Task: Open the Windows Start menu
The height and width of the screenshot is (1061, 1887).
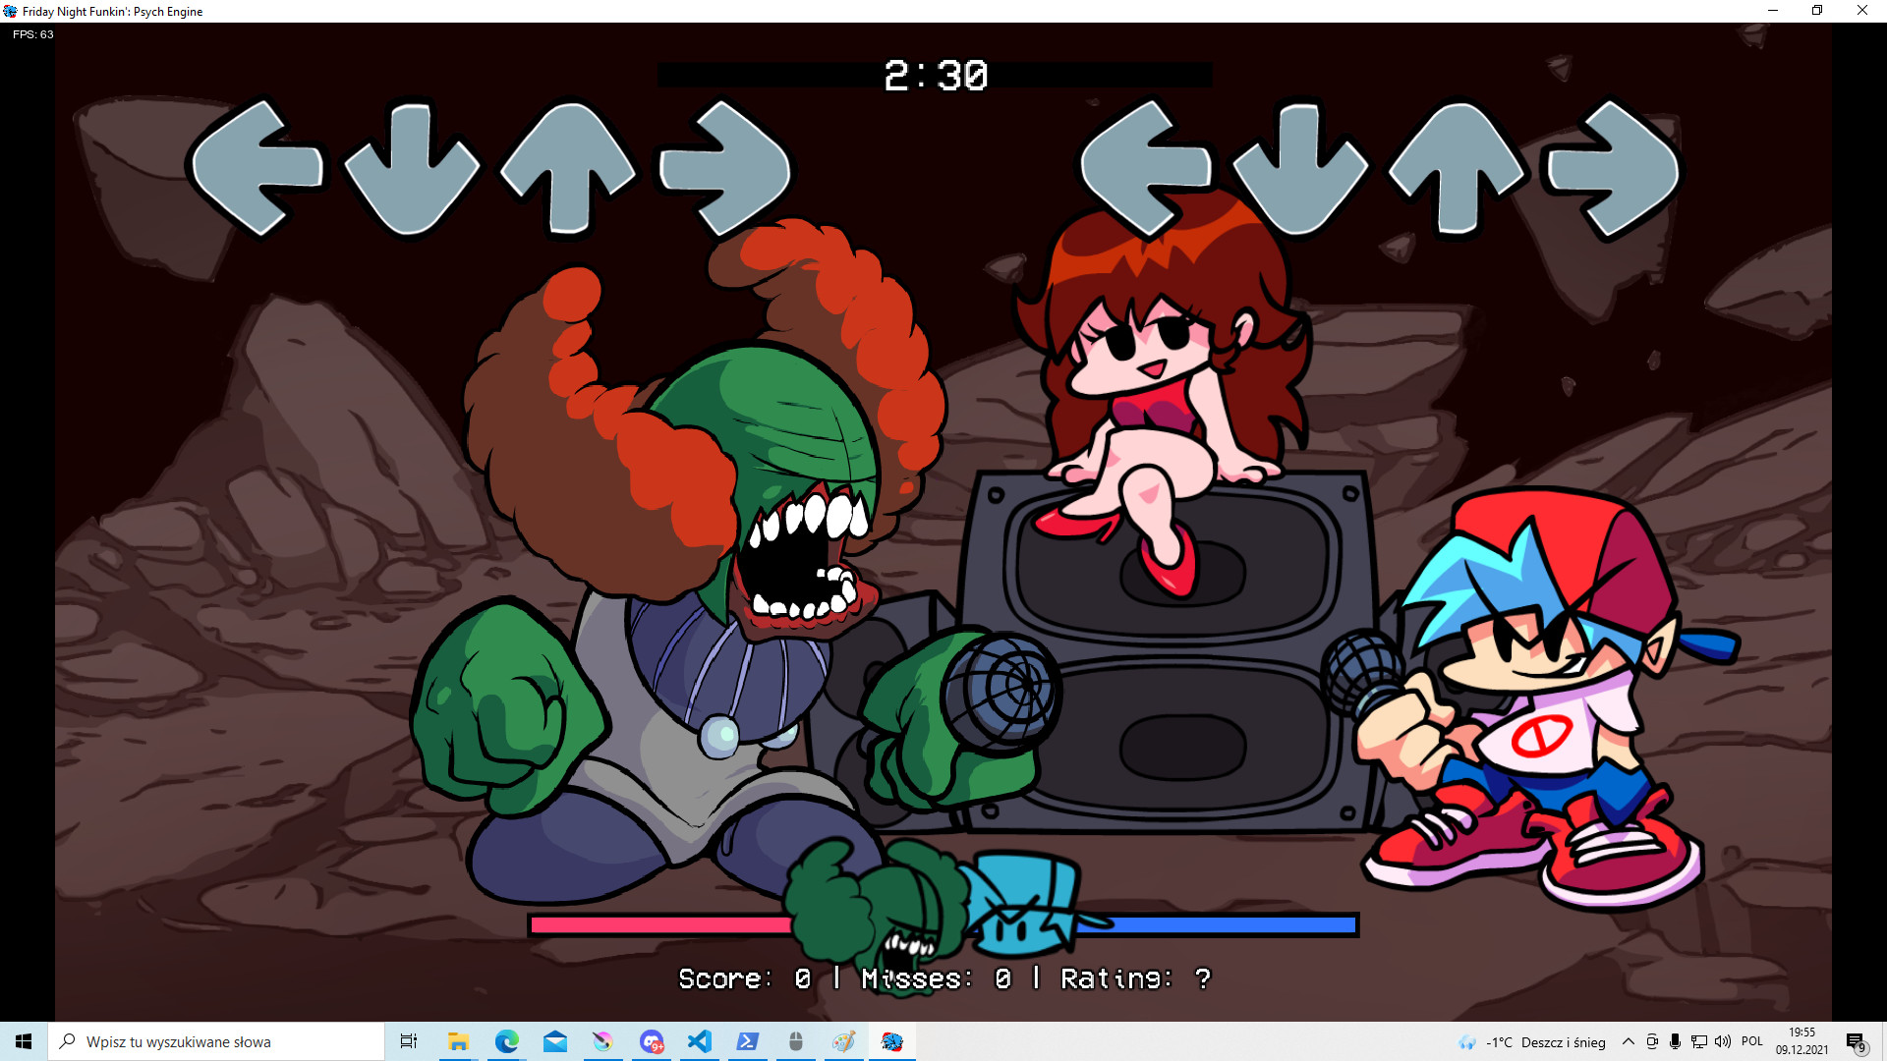Action: [x=24, y=1041]
